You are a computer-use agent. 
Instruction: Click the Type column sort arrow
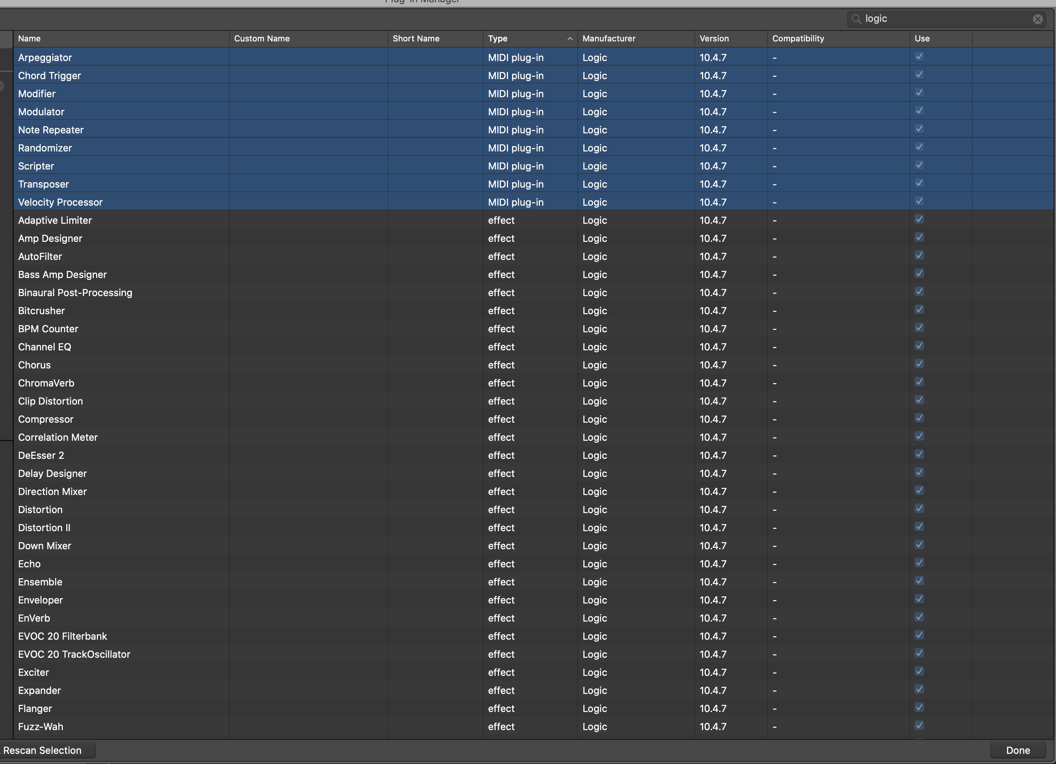(x=570, y=39)
